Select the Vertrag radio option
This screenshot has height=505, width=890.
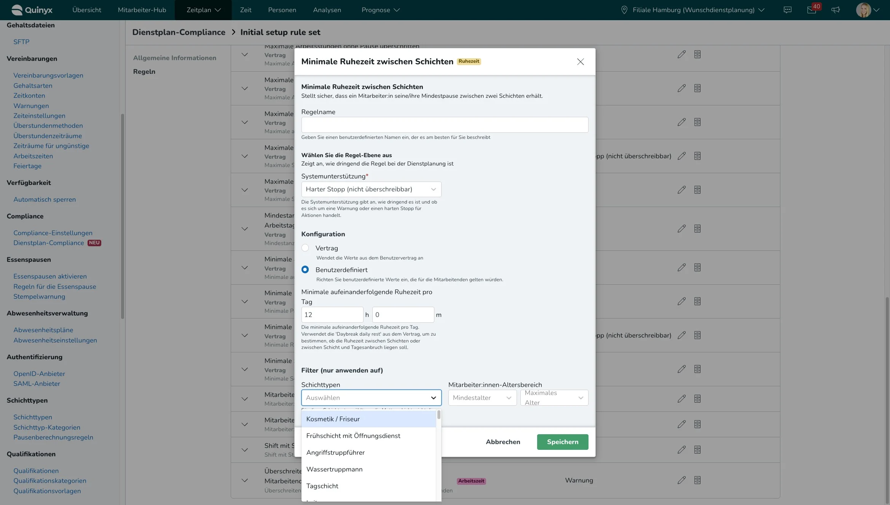click(x=305, y=248)
